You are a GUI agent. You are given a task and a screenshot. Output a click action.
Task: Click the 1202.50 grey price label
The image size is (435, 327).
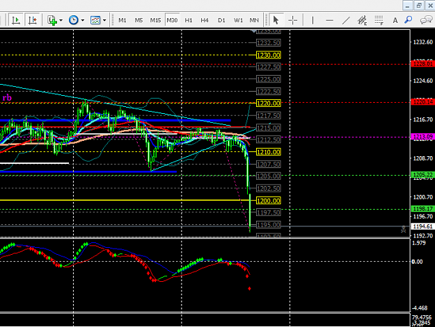268,188
